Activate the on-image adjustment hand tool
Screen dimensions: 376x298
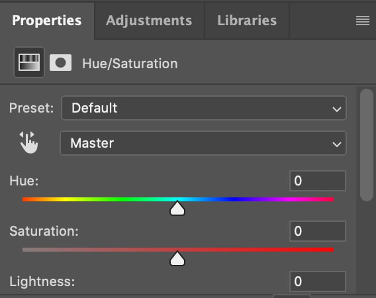(x=28, y=142)
